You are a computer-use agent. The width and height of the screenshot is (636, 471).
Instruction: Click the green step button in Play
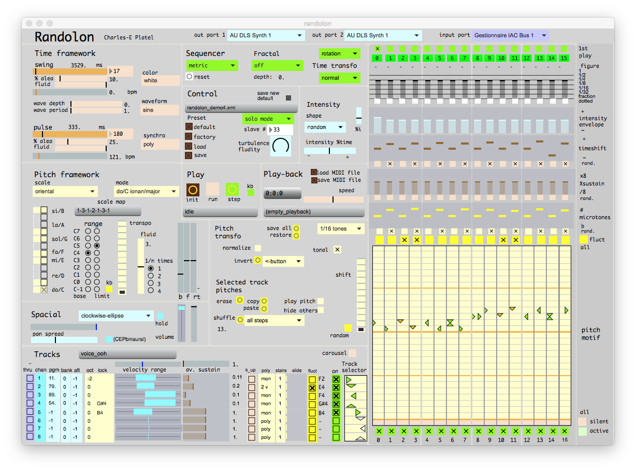point(233,190)
